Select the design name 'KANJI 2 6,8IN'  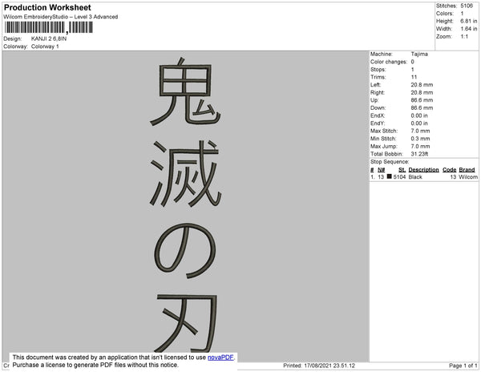coord(49,38)
